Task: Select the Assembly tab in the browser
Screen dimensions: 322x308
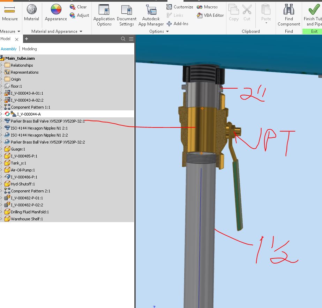Action: (x=8, y=49)
